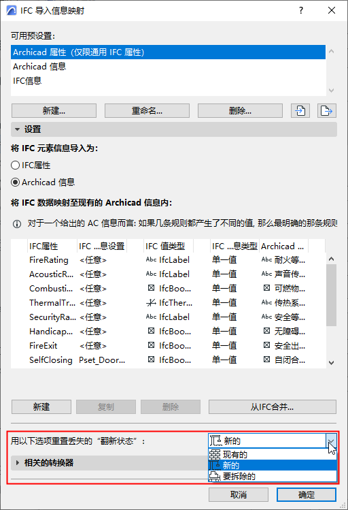Image resolution: width=348 pixels, height=510 pixels.
Task: Click Pset_Door... cell in SelfClosing row
Action: coord(102,360)
